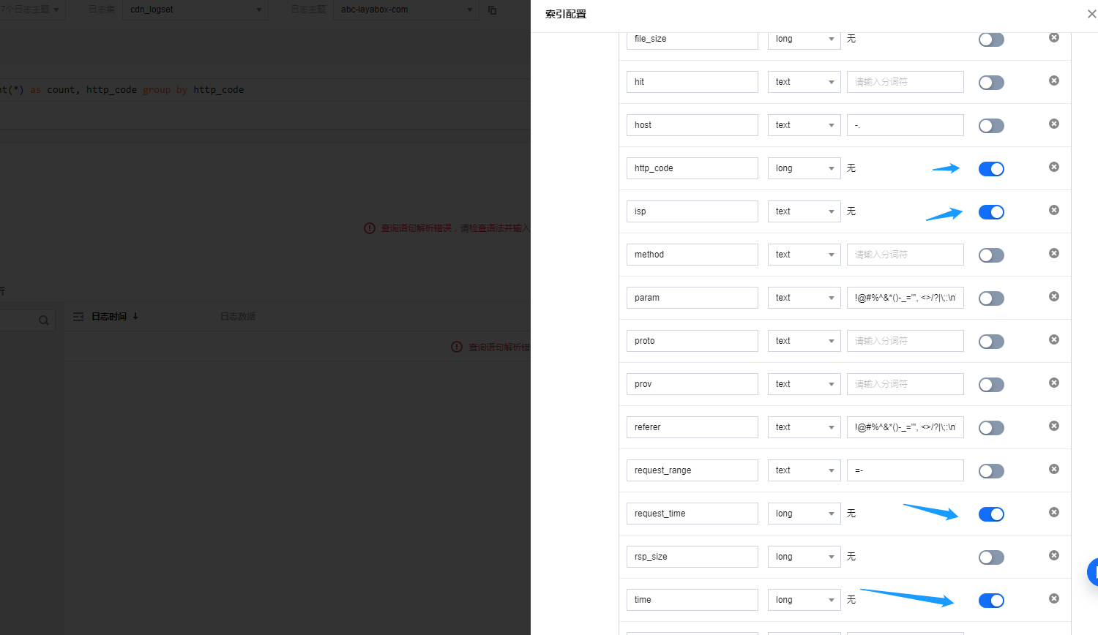Open type dropdown for rsp_size field
The width and height of the screenshot is (1098, 635).
point(804,557)
